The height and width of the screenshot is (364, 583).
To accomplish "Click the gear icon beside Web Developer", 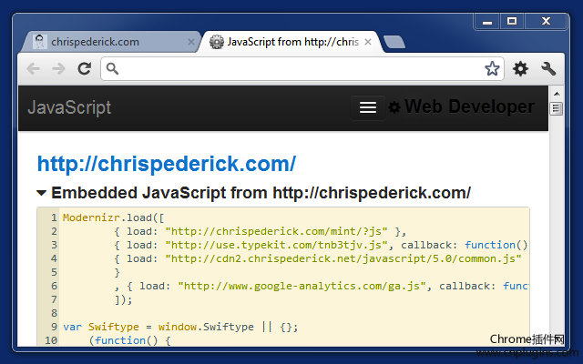I will 394,107.
